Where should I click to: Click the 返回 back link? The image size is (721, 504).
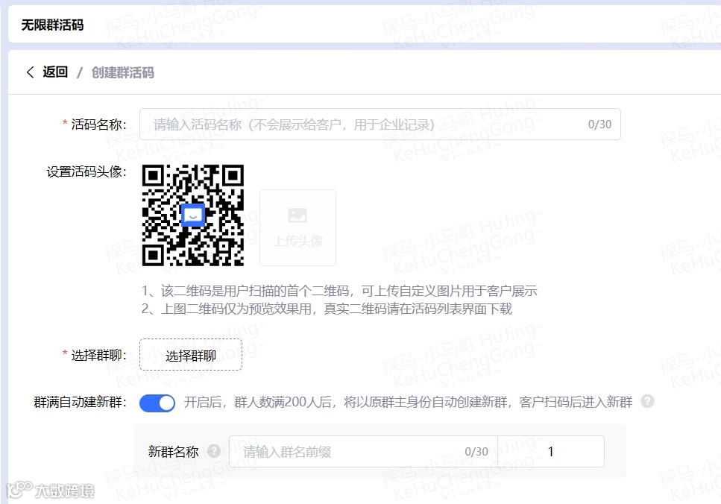pos(55,72)
